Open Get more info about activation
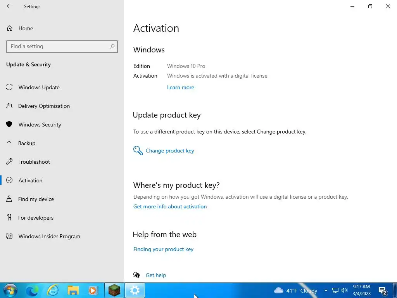The image size is (397, 298). click(x=170, y=206)
